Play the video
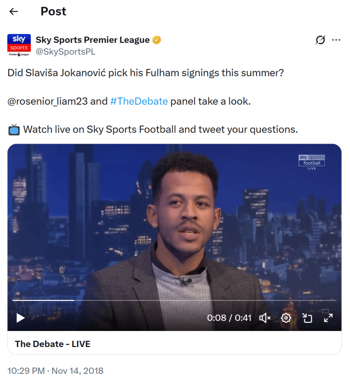Viewport: 350px width, 382px height. tap(20, 318)
